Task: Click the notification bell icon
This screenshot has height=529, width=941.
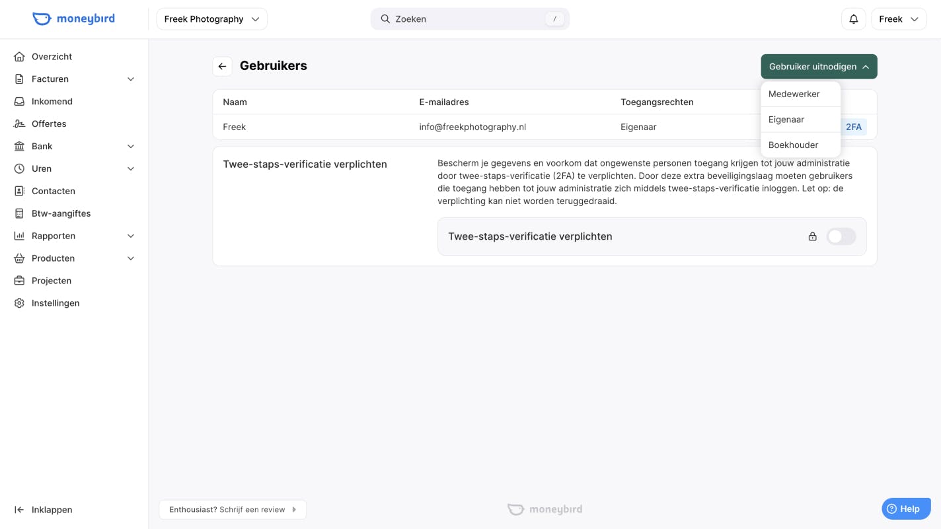Action: click(853, 19)
